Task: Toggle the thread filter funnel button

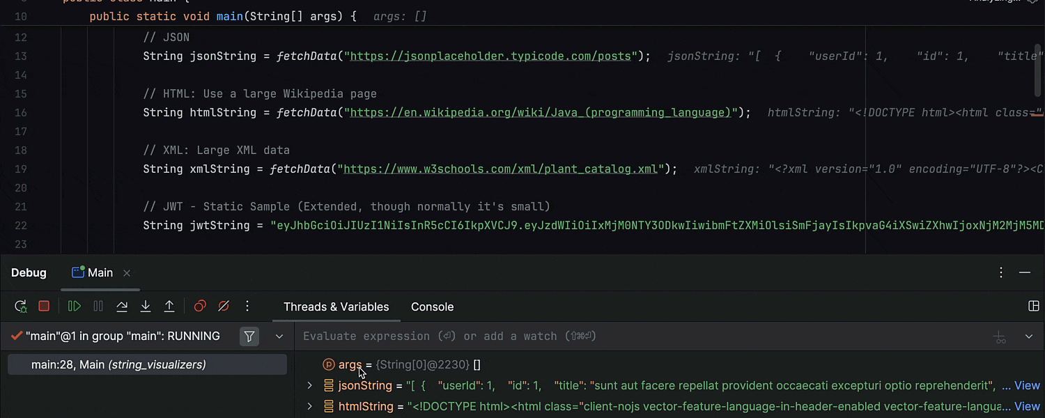Action: [249, 336]
